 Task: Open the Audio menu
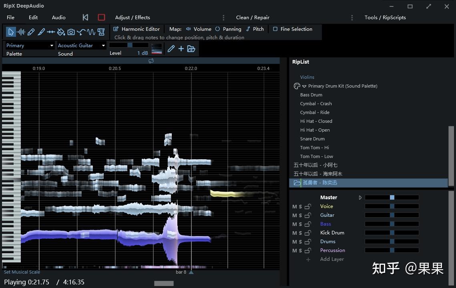point(58,18)
